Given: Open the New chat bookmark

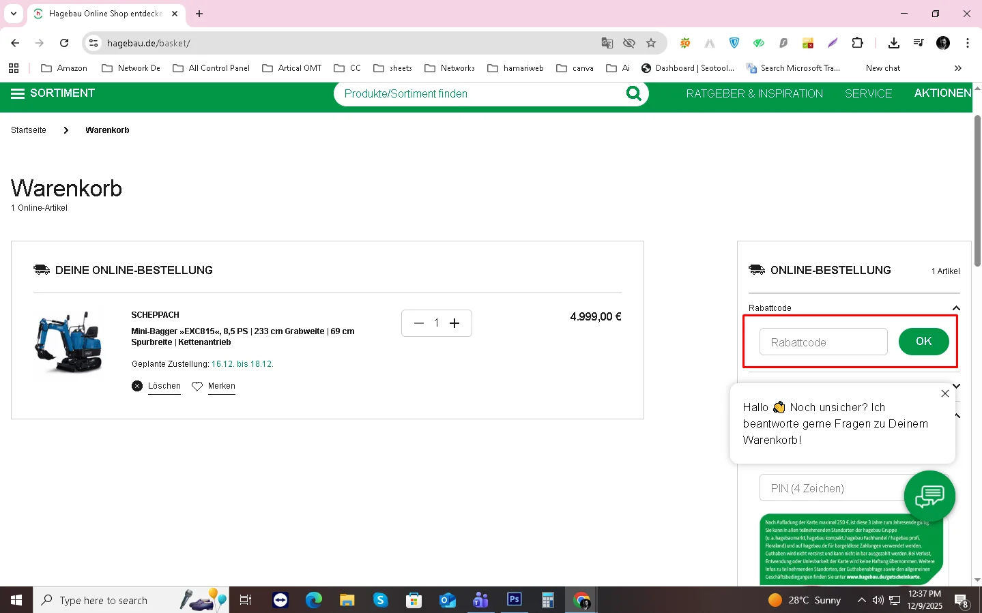Looking at the screenshot, I should point(882,68).
